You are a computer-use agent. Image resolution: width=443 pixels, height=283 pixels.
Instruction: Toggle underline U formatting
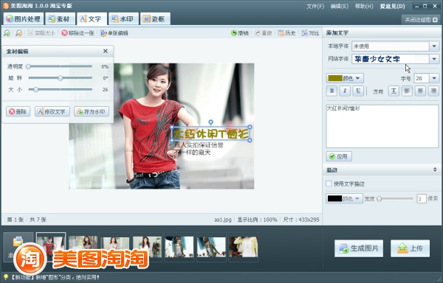point(358,91)
